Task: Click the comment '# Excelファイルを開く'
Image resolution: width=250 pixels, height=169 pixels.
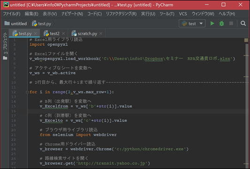Action: [x=53, y=54]
